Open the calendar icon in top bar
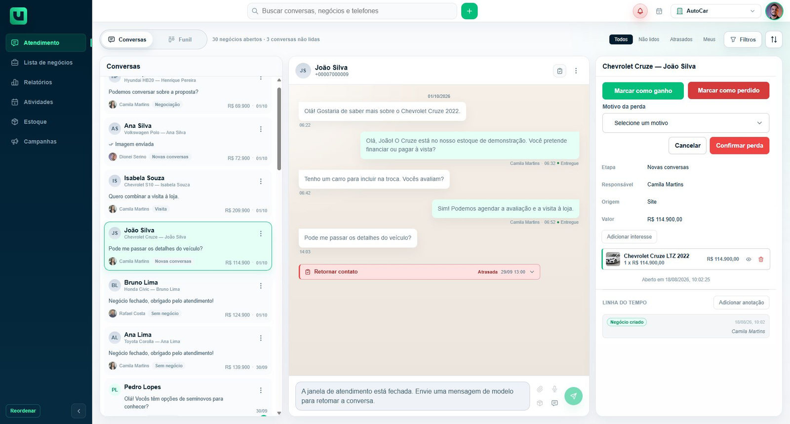The width and height of the screenshot is (790, 424). click(659, 11)
